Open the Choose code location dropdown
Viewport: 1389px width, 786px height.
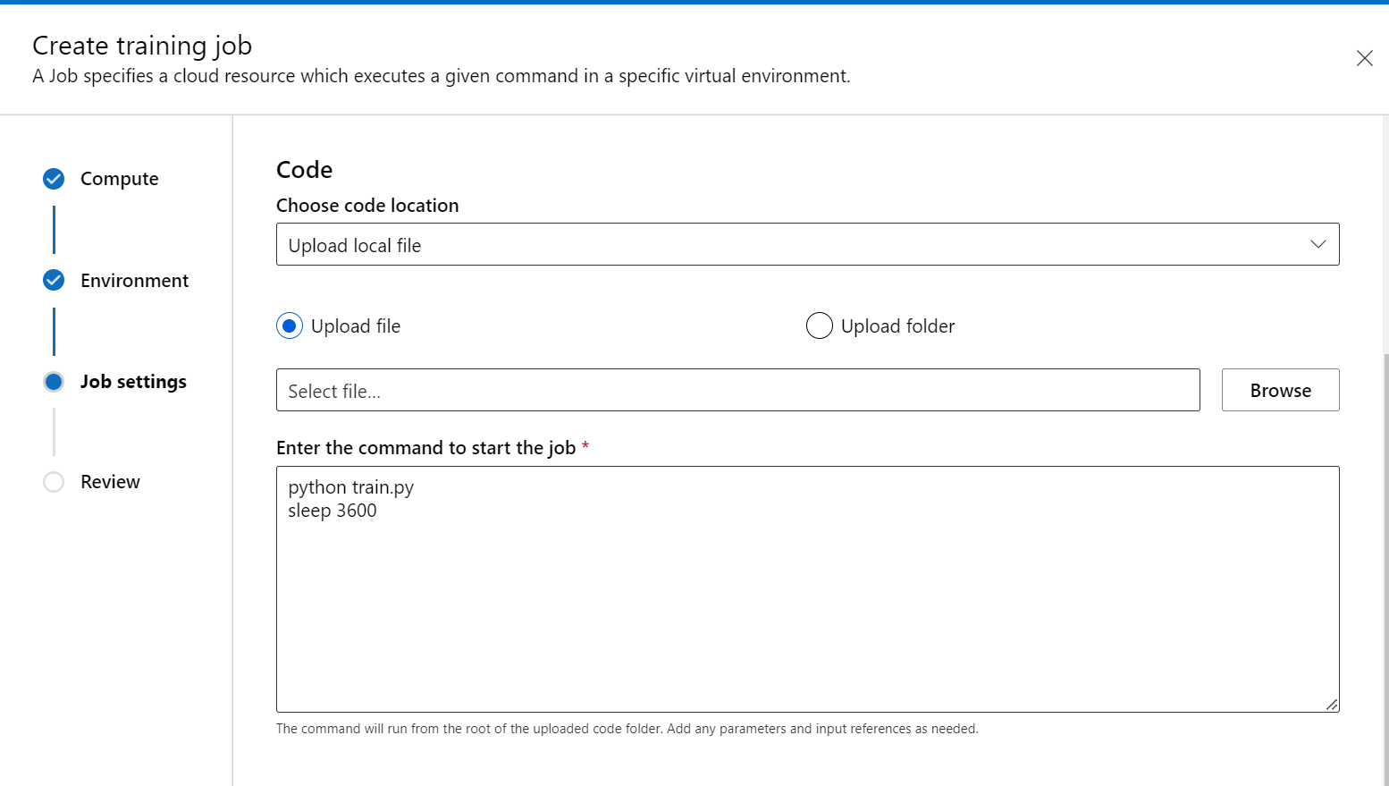coord(787,245)
